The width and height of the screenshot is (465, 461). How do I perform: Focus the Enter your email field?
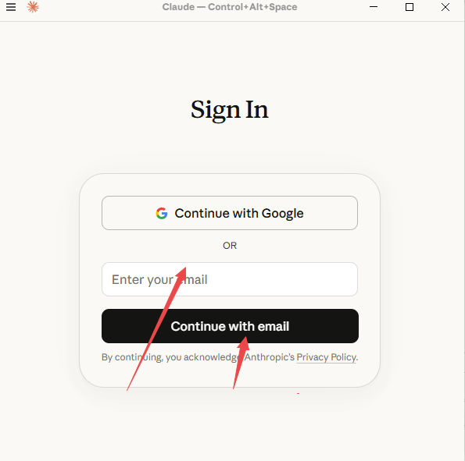coord(230,279)
